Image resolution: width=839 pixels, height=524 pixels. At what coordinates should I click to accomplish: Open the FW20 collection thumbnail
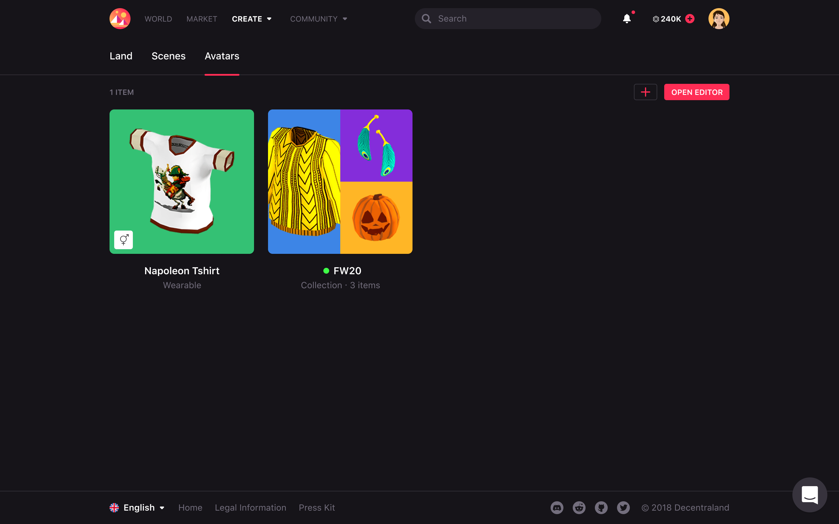[340, 181]
